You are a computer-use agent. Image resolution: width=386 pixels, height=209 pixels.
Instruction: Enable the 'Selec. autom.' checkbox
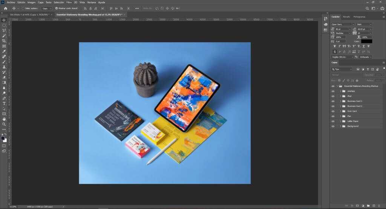point(23,8)
